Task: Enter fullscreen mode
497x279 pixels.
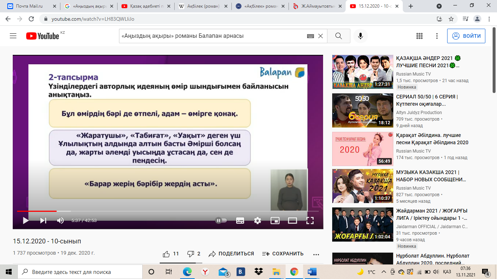Action: 310,220
